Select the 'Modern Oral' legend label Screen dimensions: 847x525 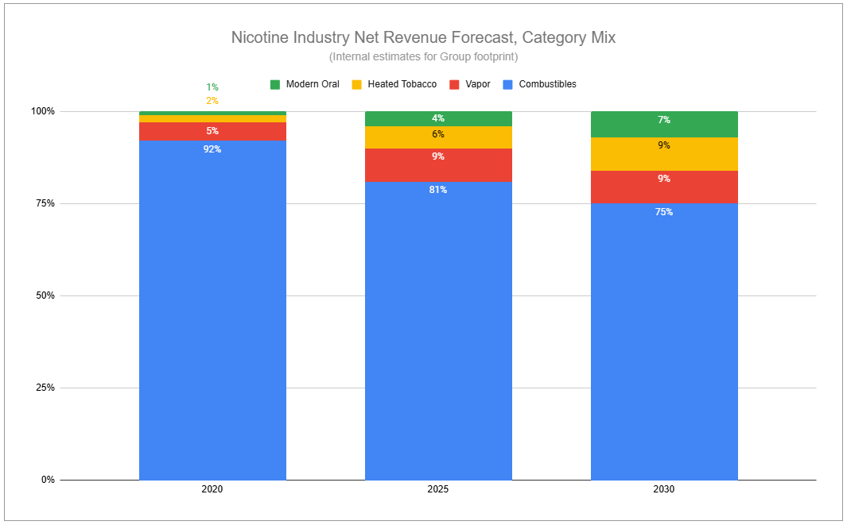pyautogui.click(x=313, y=84)
